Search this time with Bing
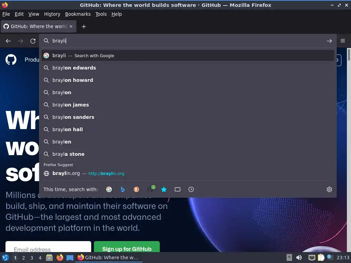Image resolution: width=351 pixels, height=263 pixels. 123,189
